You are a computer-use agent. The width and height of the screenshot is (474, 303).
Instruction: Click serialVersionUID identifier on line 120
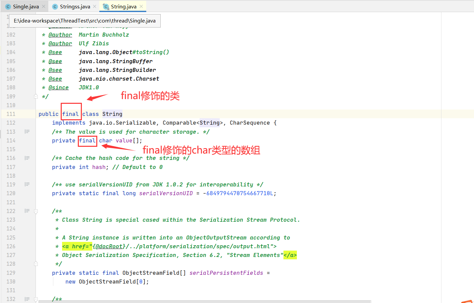pyautogui.click(x=166, y=193)
